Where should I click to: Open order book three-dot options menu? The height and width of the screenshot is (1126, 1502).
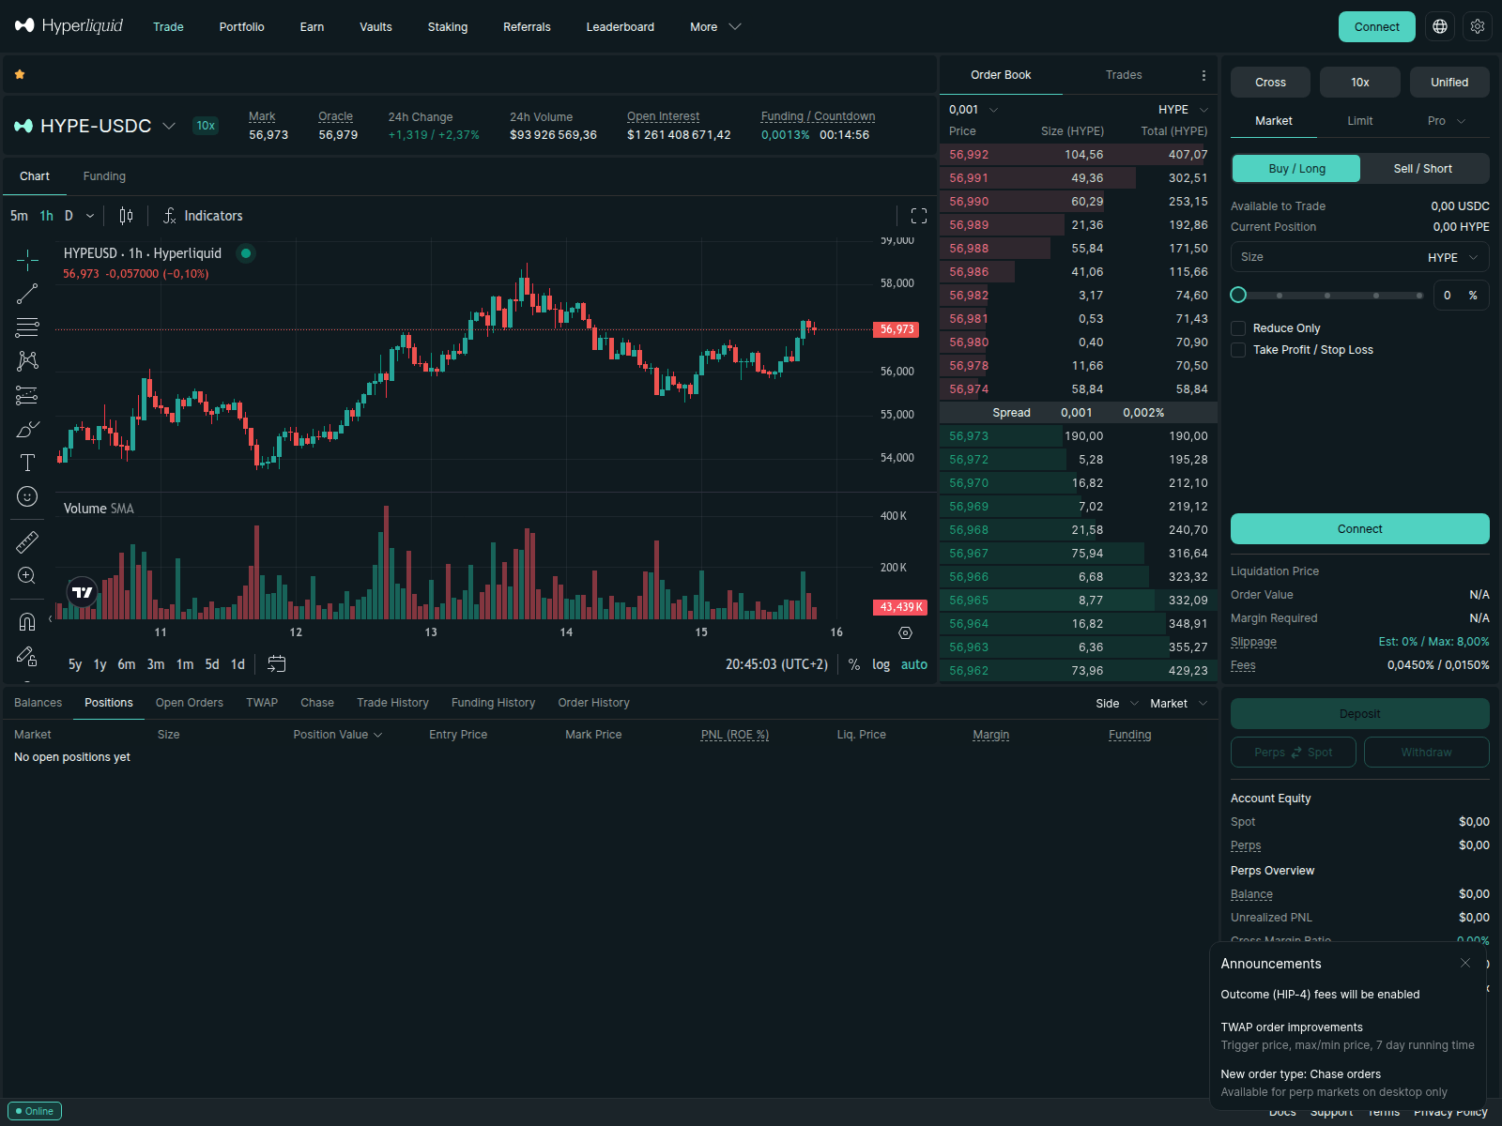point(1203,75)
